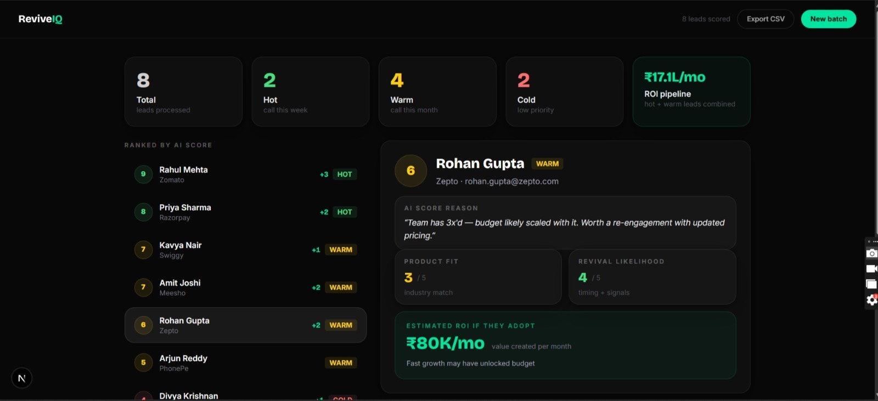Open the ROI pipeline summary card
Viewport: 878px width, 401px height.
[691, 92]
